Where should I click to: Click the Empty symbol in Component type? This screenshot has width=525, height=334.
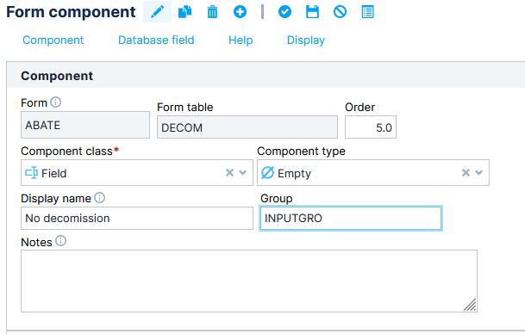[x=267, y=173]
